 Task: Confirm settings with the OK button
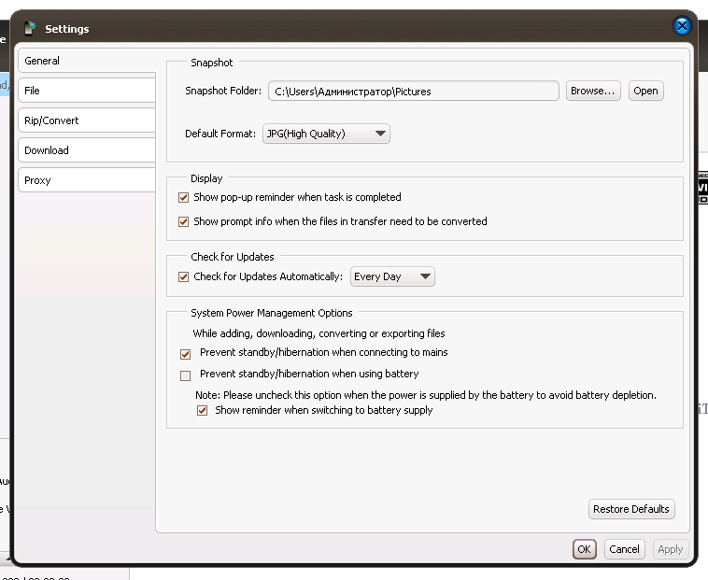(x=585, y=549)
